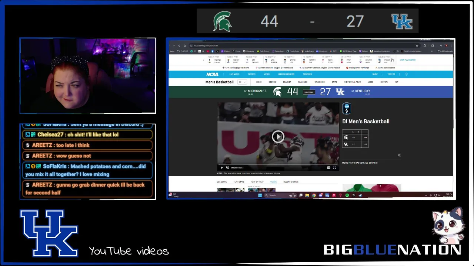Open MBB power rankings link
The height and width of the screenshot is (266, 474).
pyautogui.click(x=358, y=68)
